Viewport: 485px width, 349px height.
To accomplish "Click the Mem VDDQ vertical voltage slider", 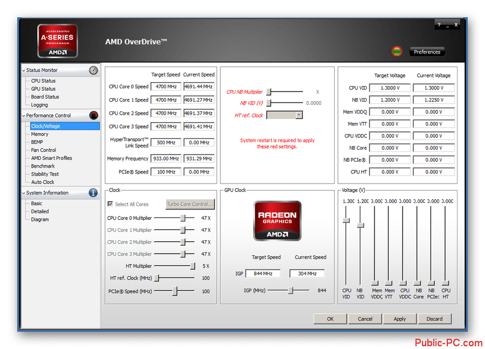I will 375,246.
